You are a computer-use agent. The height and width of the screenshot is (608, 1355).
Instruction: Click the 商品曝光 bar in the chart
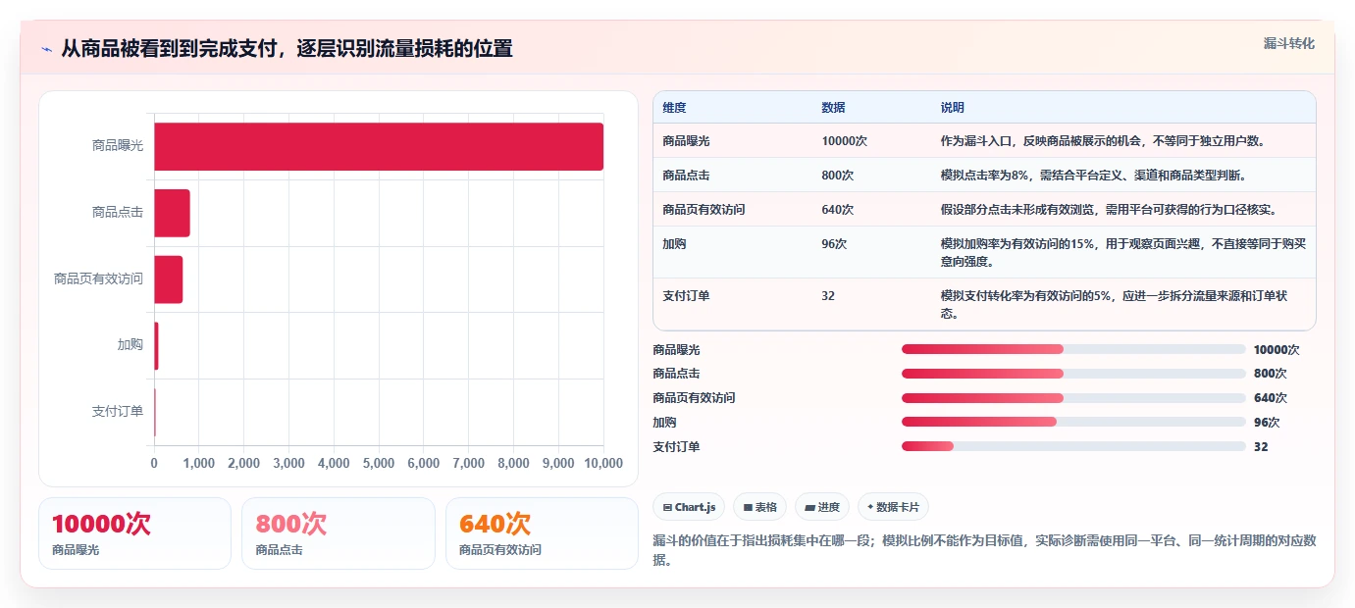point(379,146)
